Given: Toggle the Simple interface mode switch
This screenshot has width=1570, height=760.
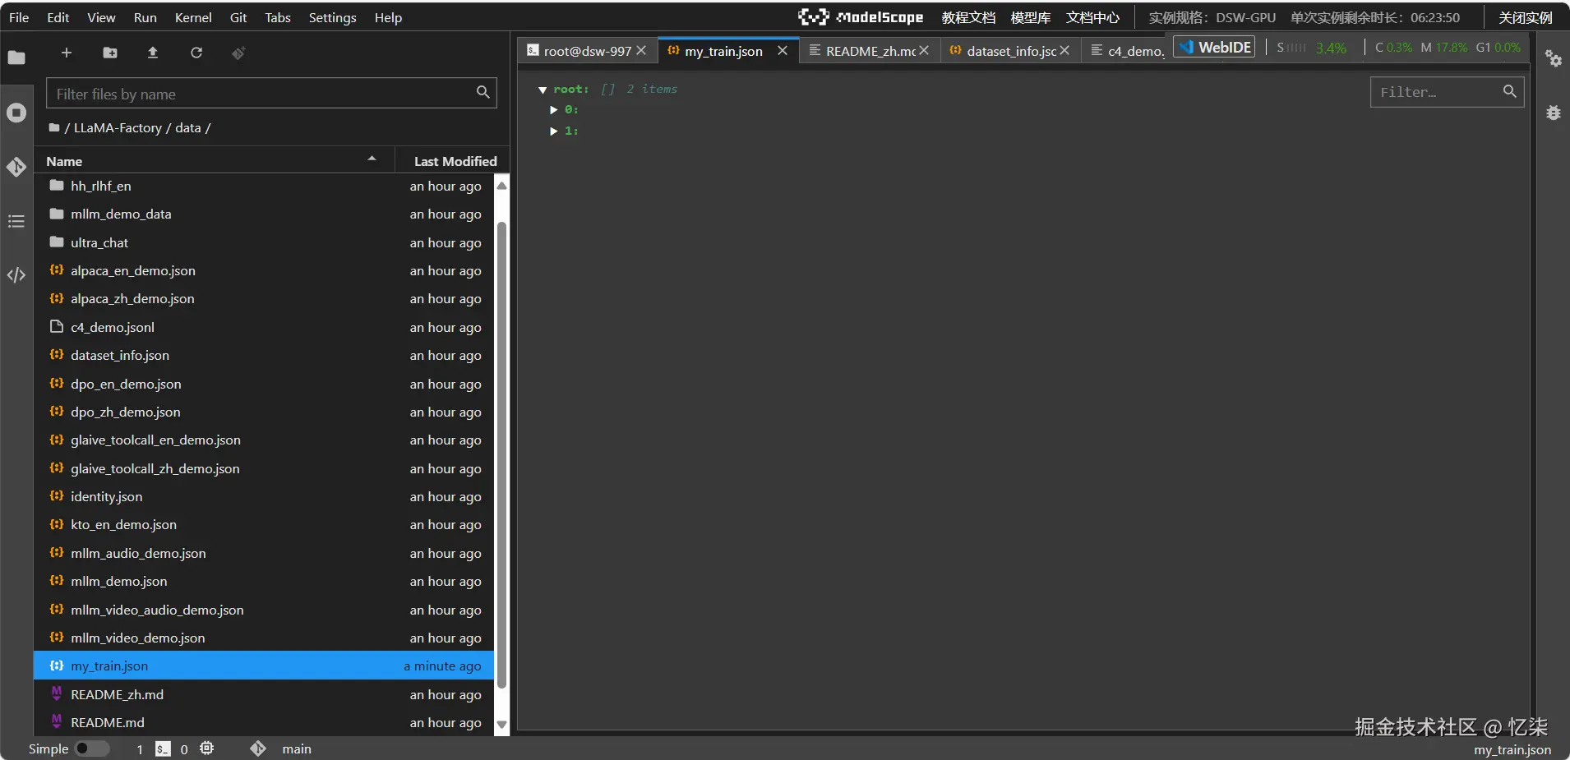Looking at the screenshot, I should pos(92,748).
